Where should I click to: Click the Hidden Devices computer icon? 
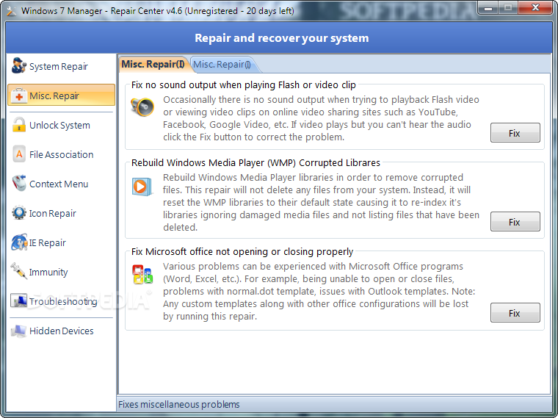point(18,331)
